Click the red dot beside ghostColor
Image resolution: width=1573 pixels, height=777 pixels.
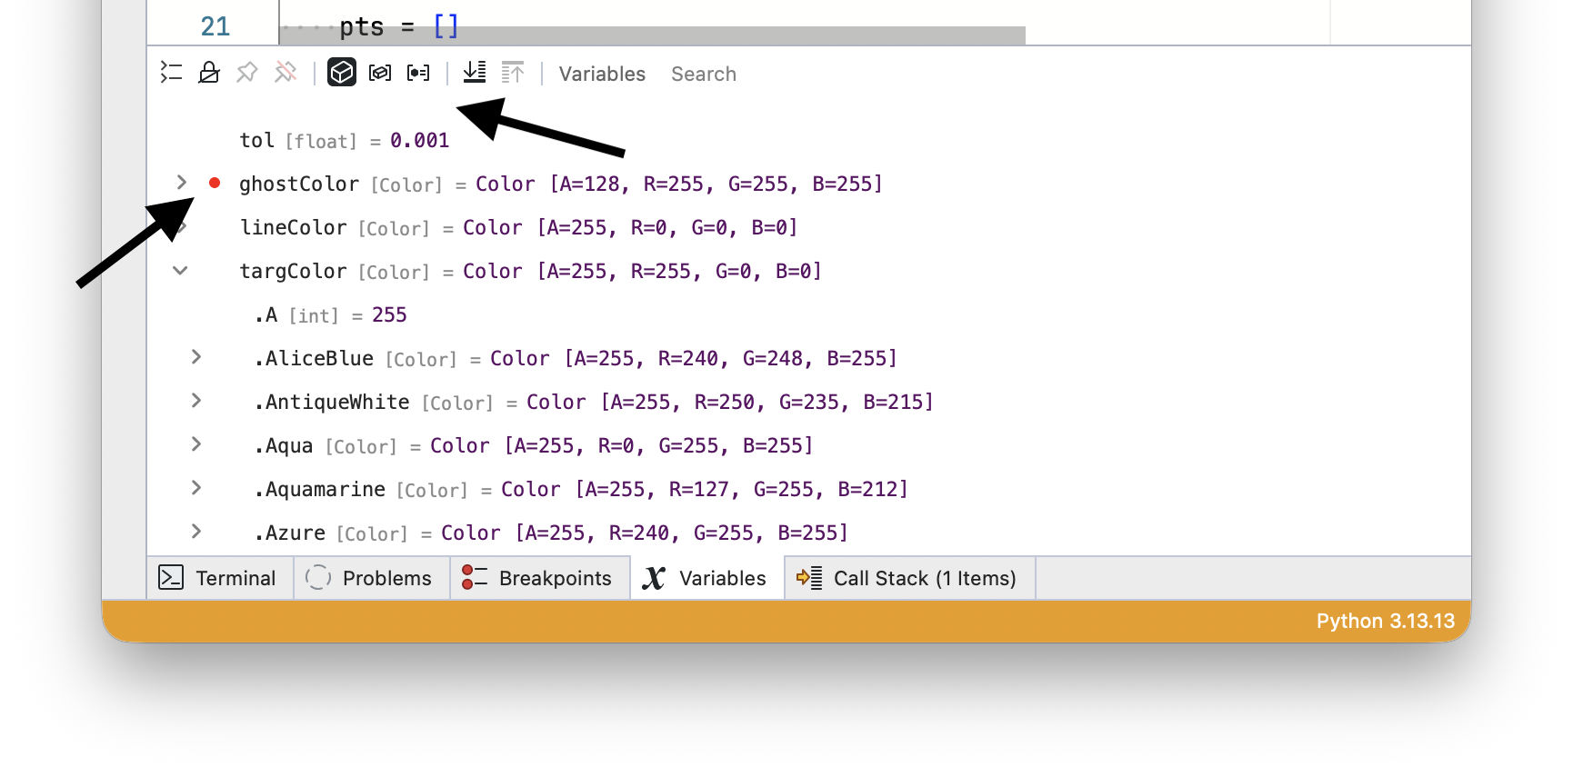click(x=215, y=183)
